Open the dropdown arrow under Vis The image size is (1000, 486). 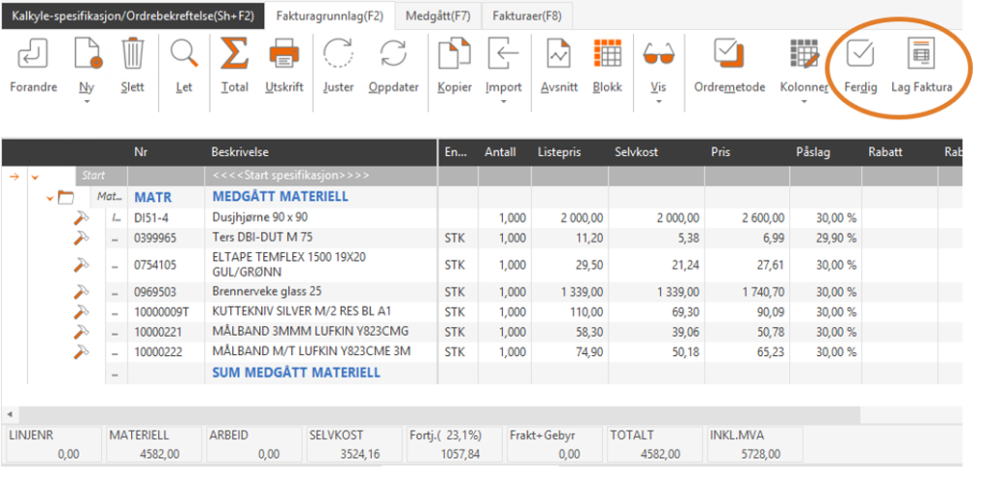click(x=659, y=102)
